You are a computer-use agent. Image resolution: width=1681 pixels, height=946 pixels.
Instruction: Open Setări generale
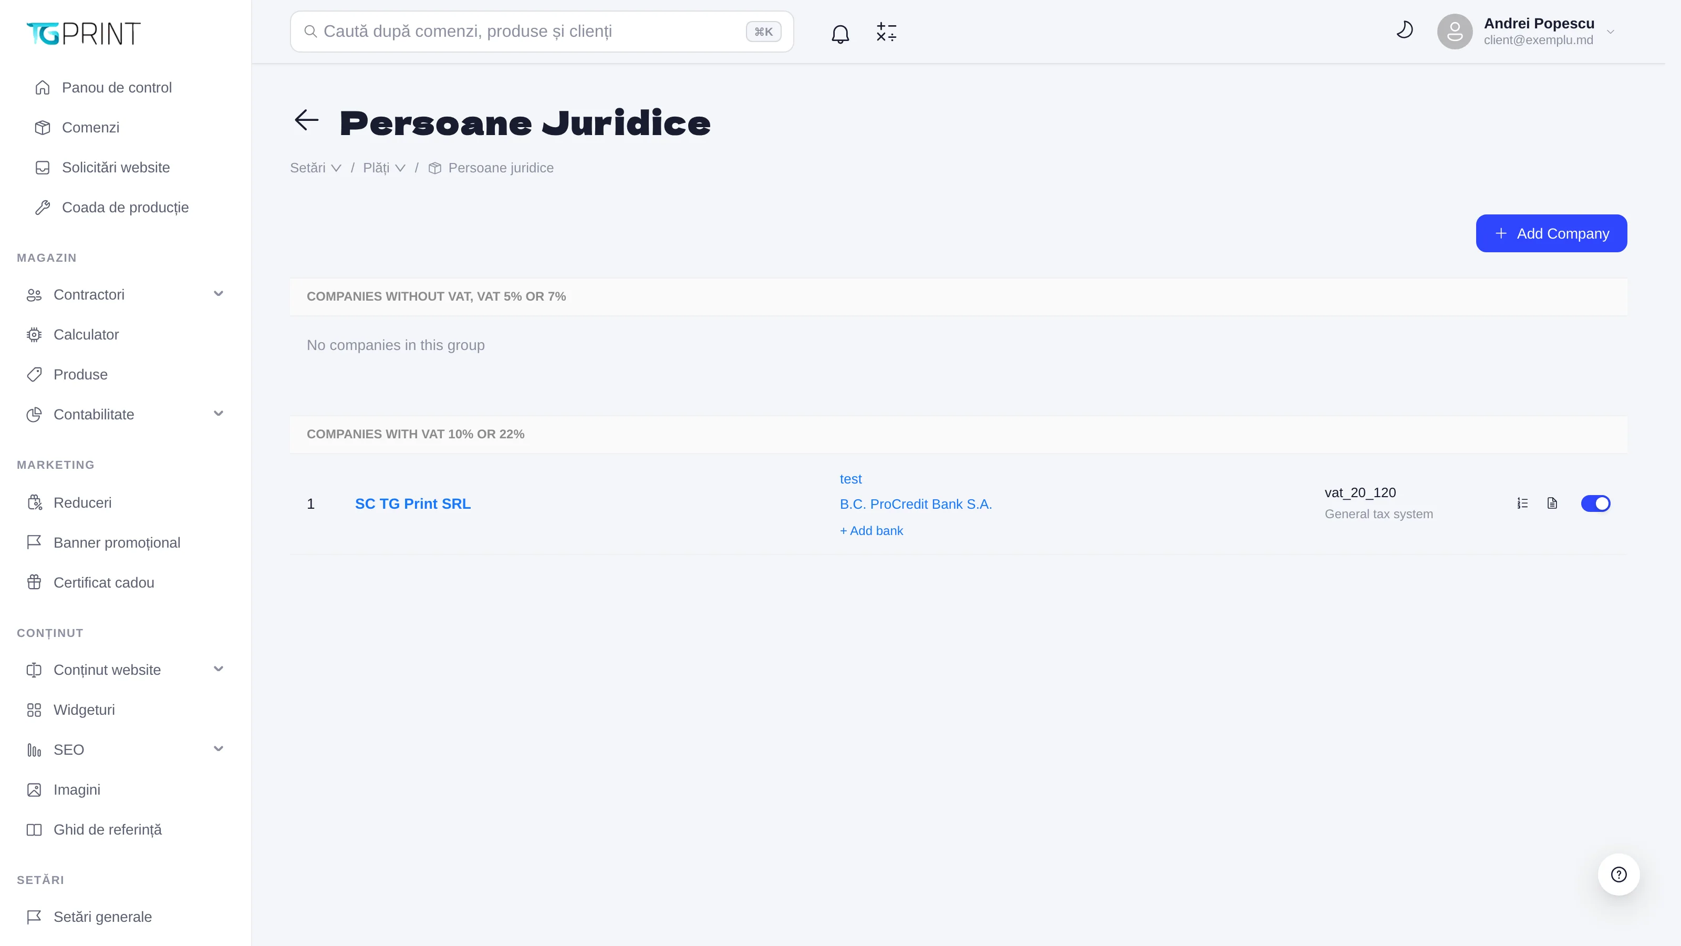[102, 917]
